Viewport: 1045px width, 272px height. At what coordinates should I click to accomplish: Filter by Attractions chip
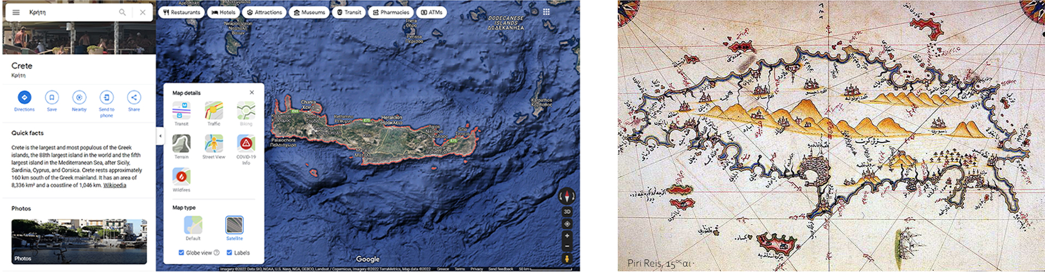[264, 12]
